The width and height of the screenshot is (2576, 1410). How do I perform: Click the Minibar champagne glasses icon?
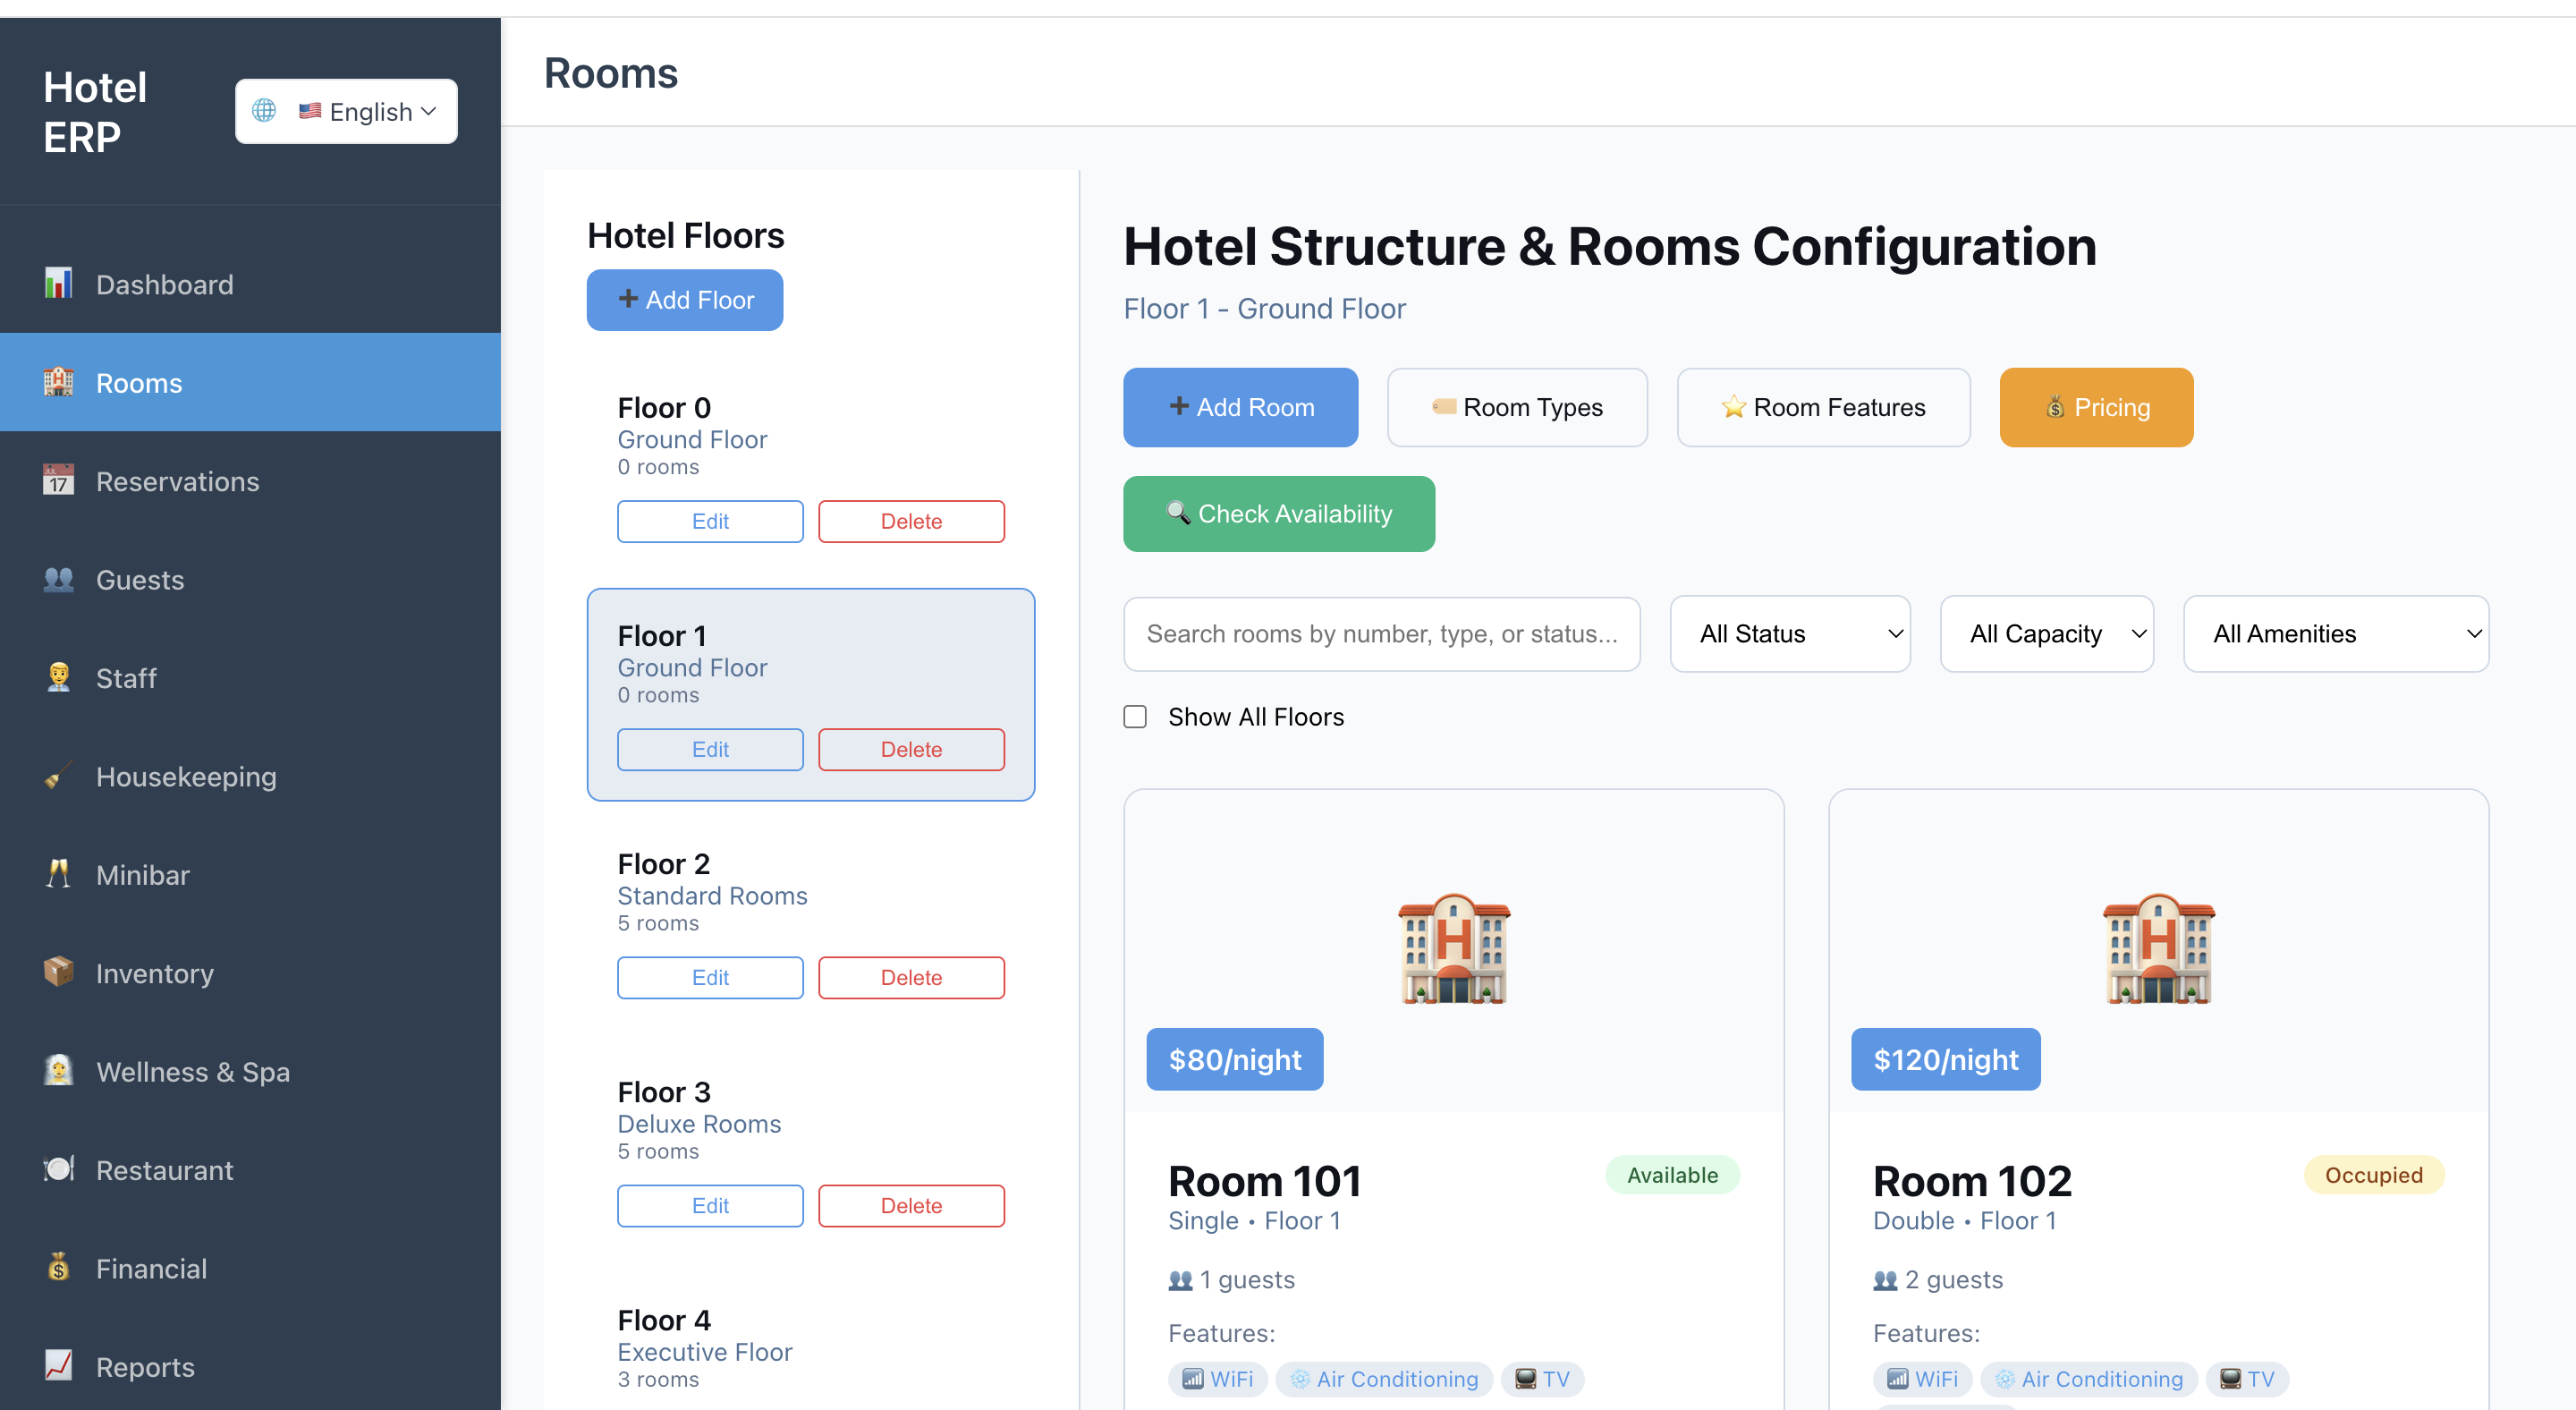pos(58,874)
